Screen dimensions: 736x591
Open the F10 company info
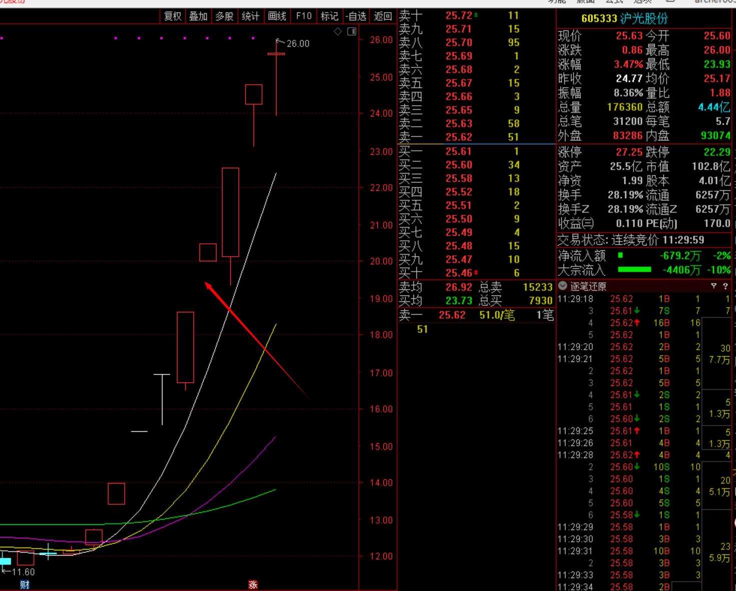tap(303, 16)
